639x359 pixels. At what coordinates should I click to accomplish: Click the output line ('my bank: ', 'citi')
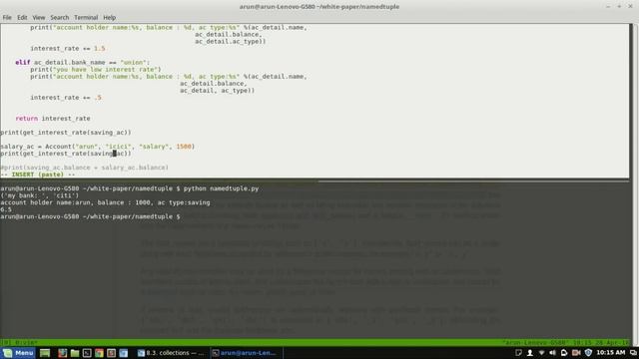(x=40, y=195)
